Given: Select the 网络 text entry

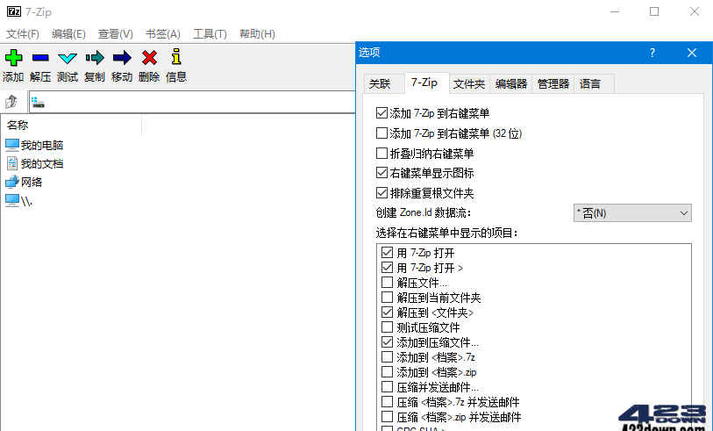Looking at the screenshot, I should (x=32, y=182).
